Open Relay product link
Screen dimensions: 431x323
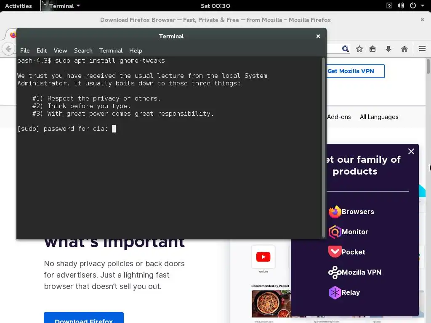(x=351, y=293)
